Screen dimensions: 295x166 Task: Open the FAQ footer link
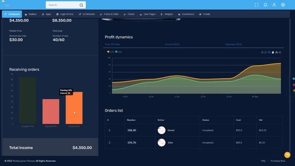[263, 161]
